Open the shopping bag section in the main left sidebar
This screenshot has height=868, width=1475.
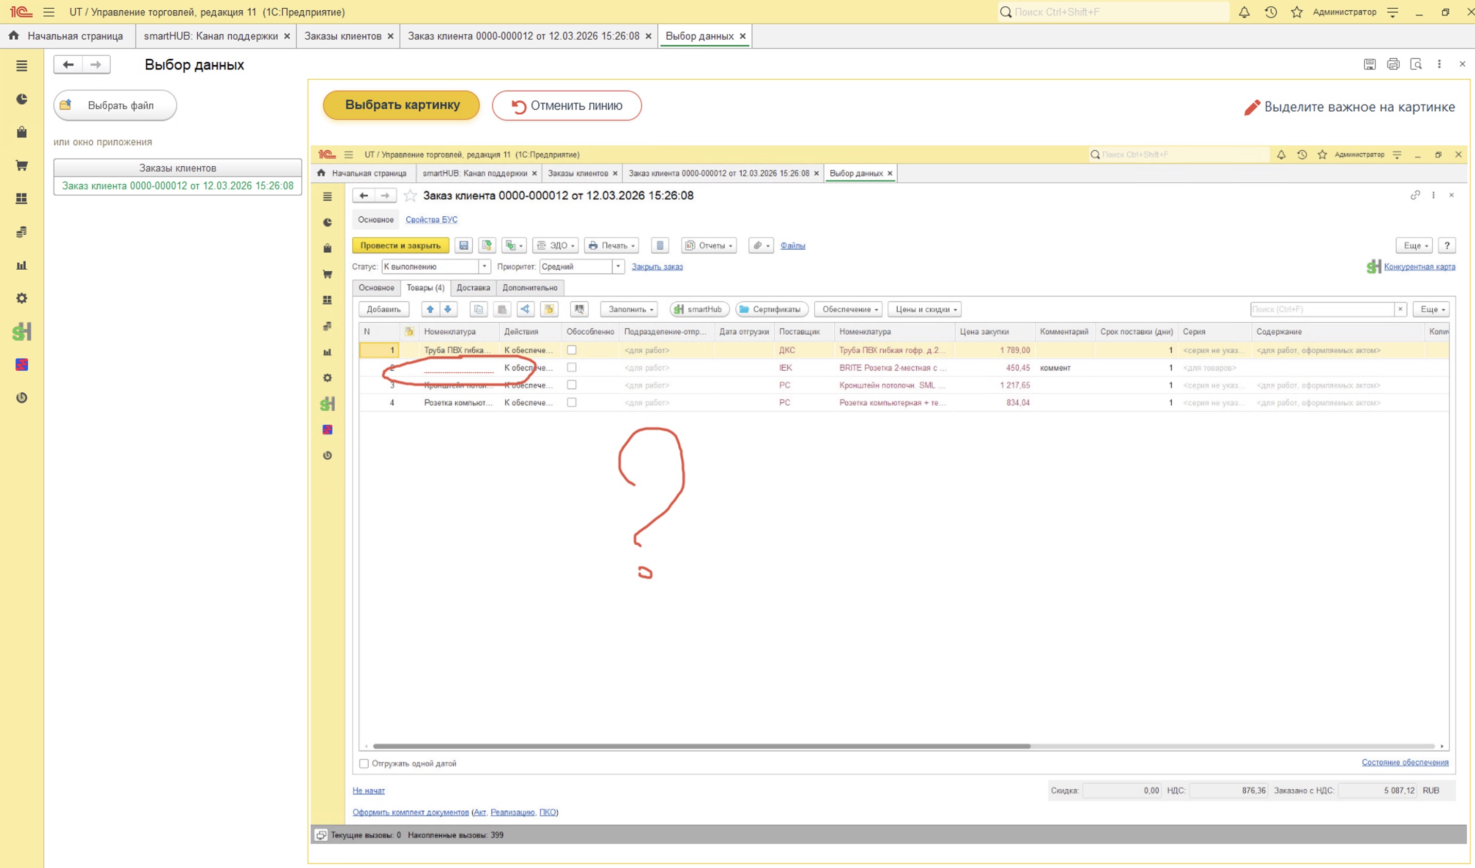(x=22, y=132)
